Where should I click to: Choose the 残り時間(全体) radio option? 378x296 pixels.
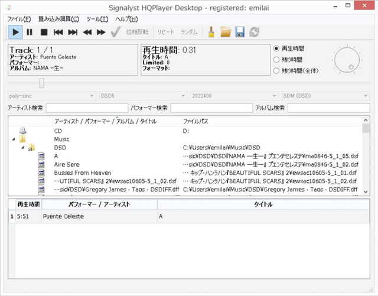277,70
